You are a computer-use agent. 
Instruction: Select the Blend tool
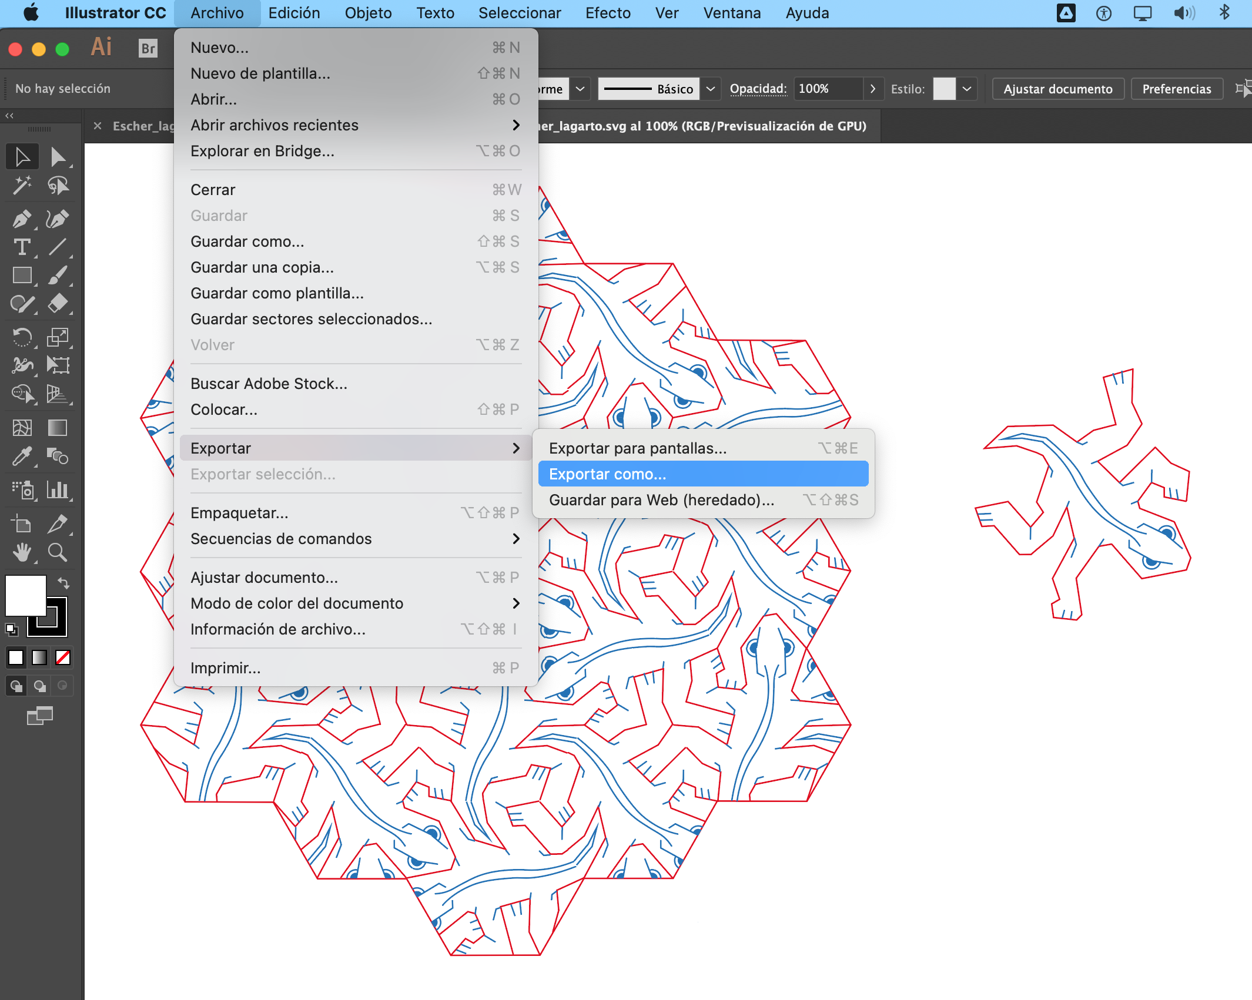coord(58,456)
